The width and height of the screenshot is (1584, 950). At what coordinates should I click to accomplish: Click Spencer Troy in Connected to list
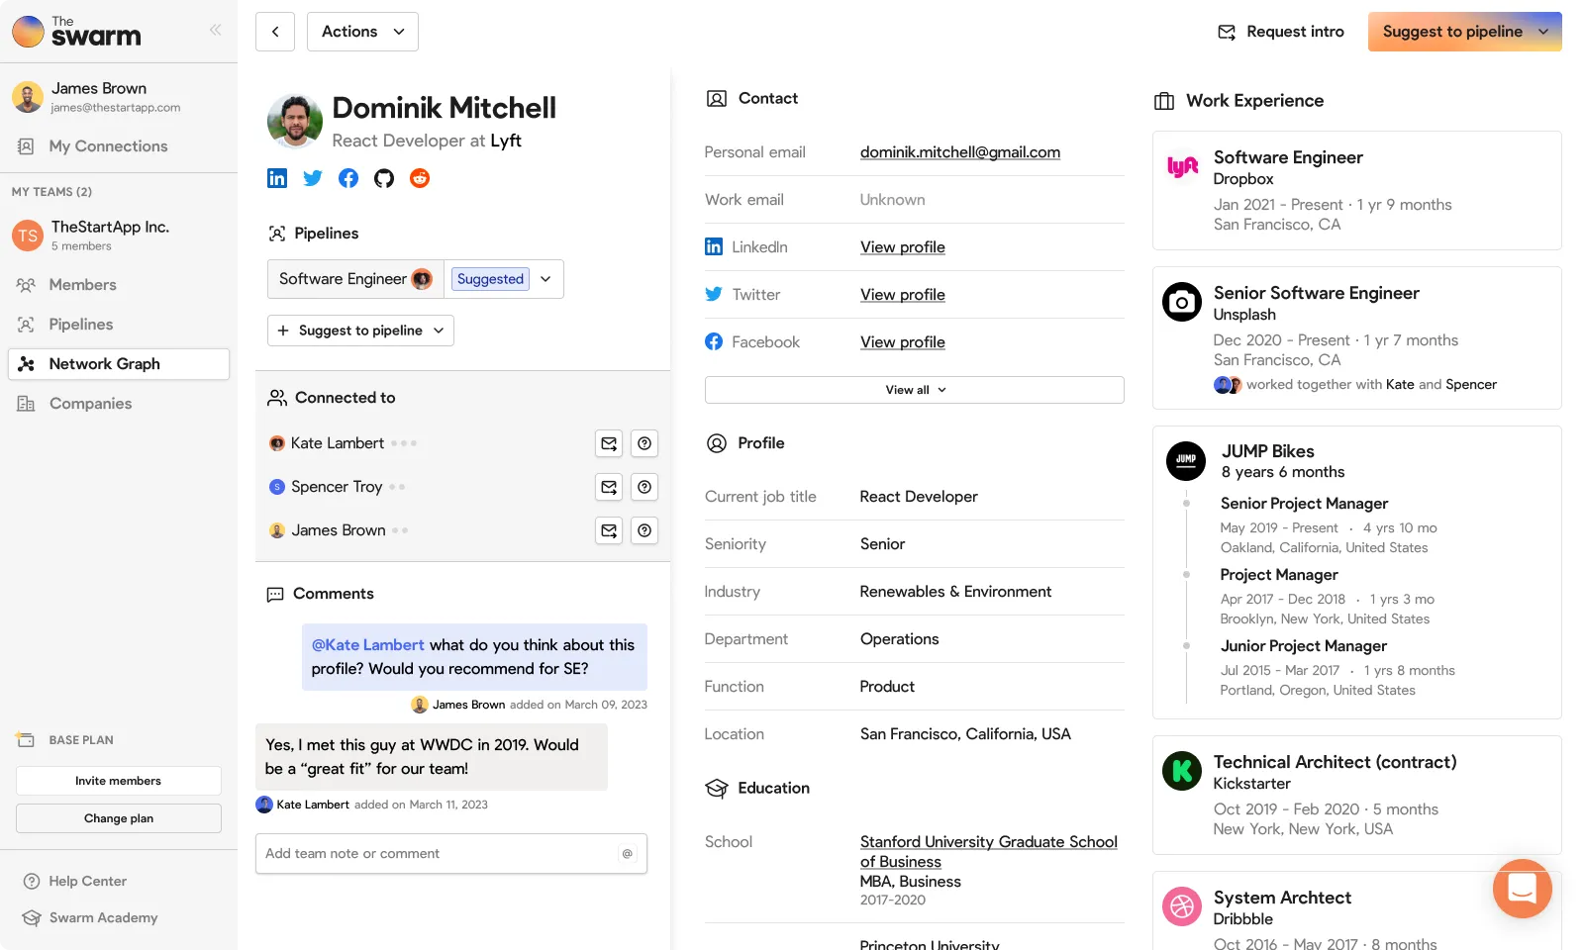click(337, 487)
